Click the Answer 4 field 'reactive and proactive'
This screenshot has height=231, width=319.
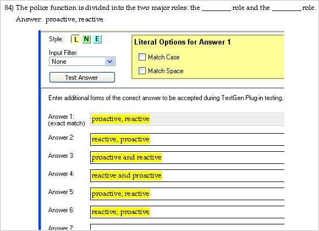click(187, 175)
